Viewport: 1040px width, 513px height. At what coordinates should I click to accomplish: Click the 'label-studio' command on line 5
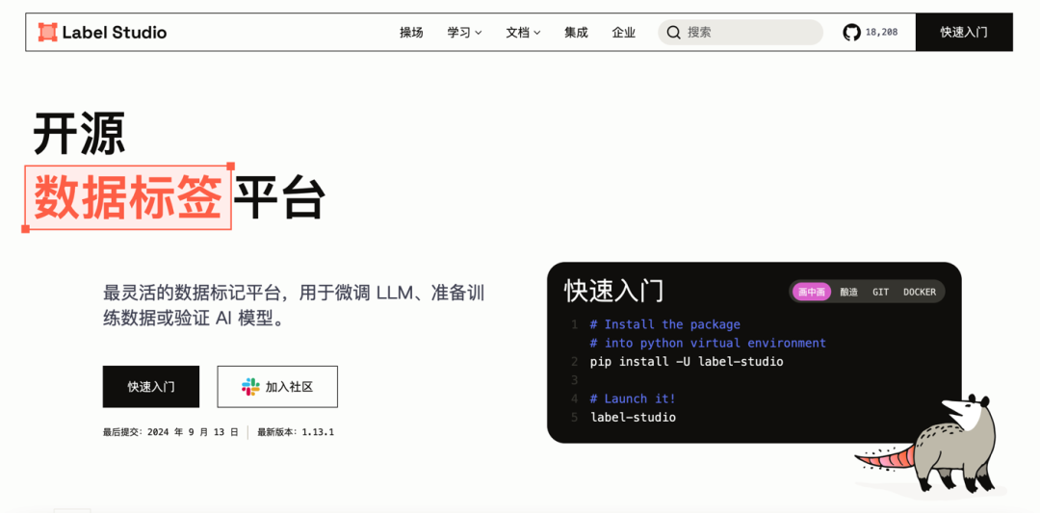pyautogui.click(x=633, y=418)
